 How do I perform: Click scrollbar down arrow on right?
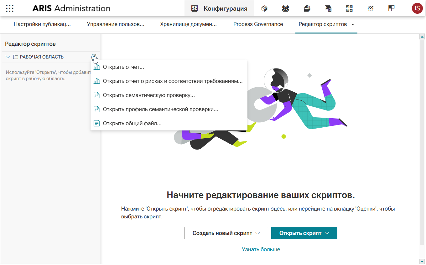point(422,261)
